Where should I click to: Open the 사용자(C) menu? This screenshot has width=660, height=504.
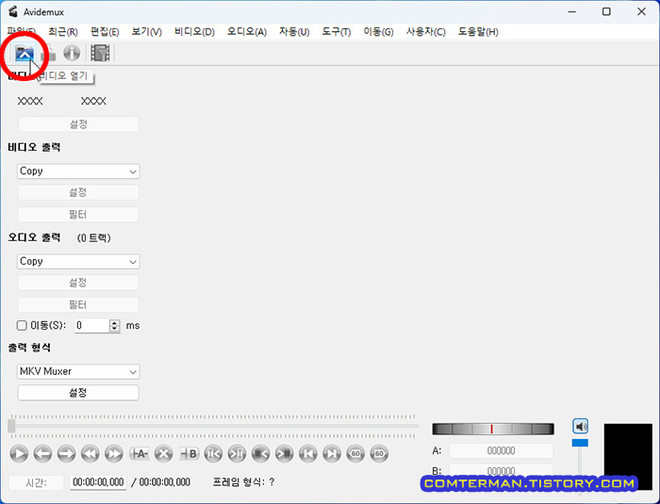tap(425, 32)
